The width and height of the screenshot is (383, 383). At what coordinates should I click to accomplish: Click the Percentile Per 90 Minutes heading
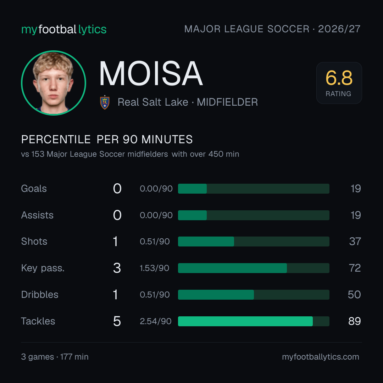point(107,139)
